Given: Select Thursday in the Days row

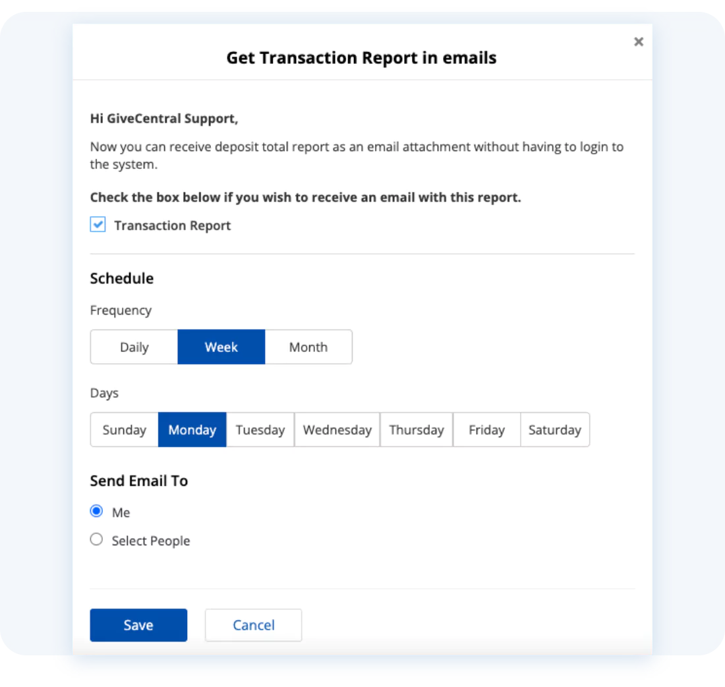Looking at the screenshot, I should 417,429.
